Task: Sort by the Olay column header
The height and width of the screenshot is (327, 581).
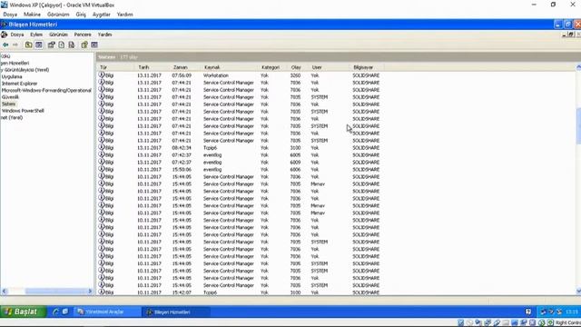Action: [x=299, y=67]
